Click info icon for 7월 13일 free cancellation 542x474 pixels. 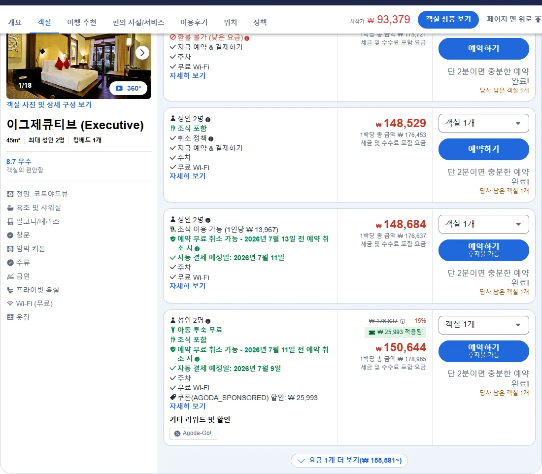(x=197, y=249)
